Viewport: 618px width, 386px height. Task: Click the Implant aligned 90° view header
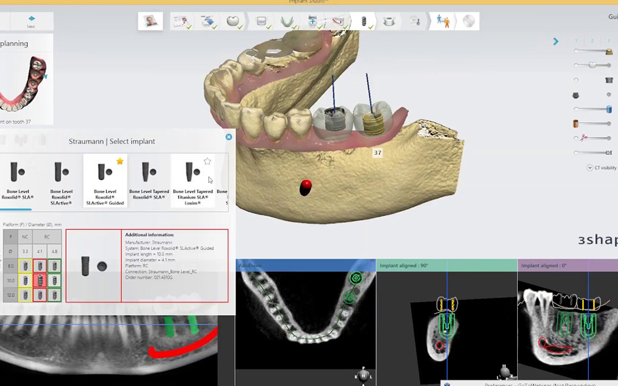coord(447,266)
